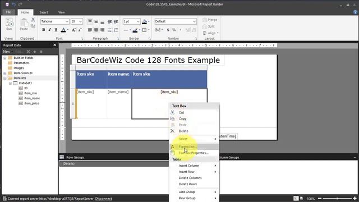This screenshot has height=202, width=359.
Task: Click the Split cells button
Action: 209,26
